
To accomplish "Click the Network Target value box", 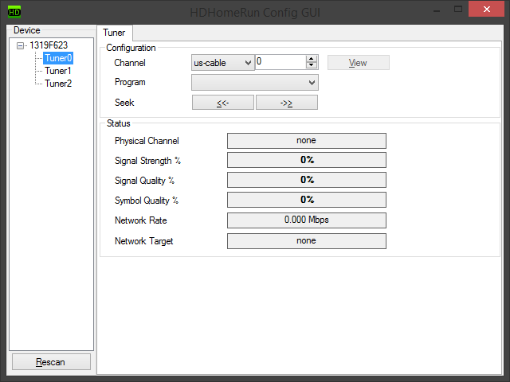I will pyautogui.click(x=306, y=241).
